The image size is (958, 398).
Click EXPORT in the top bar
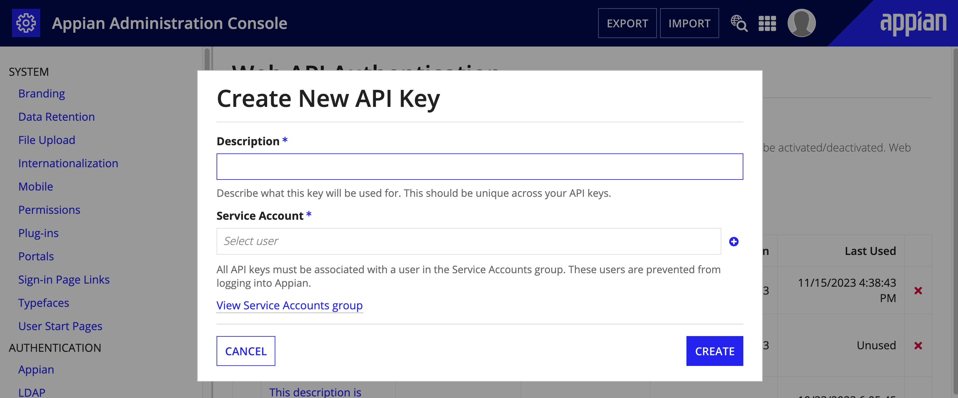tap(627, 23)
